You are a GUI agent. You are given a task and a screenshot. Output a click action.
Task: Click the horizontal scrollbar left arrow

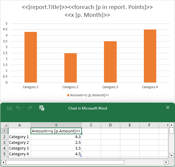point(3,162)
